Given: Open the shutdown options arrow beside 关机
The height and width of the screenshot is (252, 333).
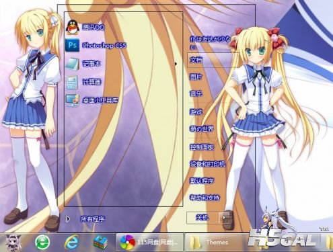Looking at the screenshot, I should (x=224, y=217).
